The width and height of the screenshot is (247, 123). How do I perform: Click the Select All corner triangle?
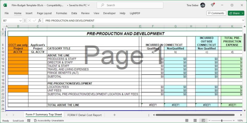3,26
